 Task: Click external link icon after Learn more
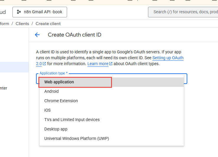coord(111,64)
